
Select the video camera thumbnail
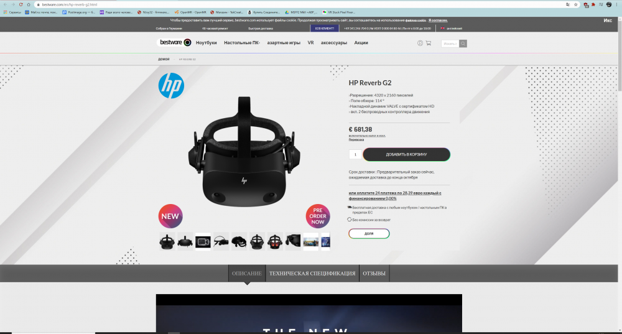tap(203, 241)
